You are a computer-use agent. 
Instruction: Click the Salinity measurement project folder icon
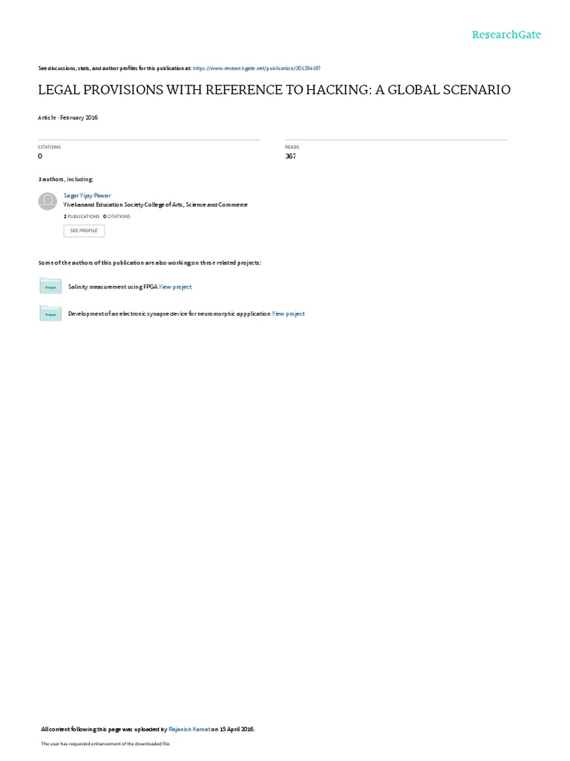click(50, 286)
